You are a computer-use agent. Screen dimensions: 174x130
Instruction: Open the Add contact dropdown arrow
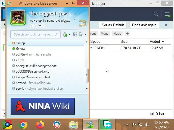(x=70, y=34)
